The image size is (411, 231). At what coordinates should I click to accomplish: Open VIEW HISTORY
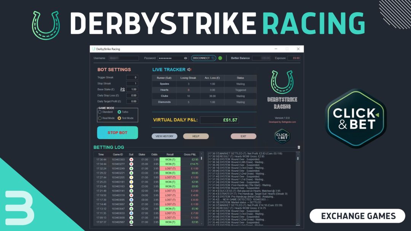pos(164,136)
